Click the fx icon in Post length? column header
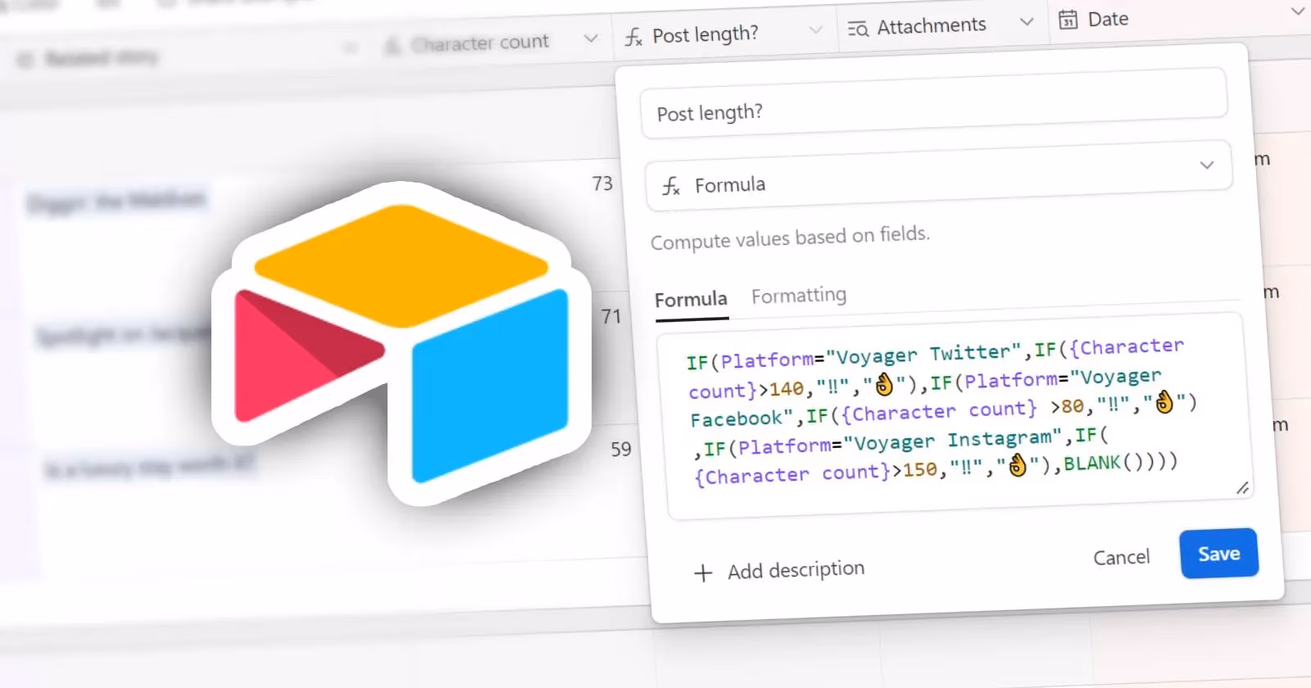Image resolution: width=1311 pixels, height=688 pixels. point(633,37)
